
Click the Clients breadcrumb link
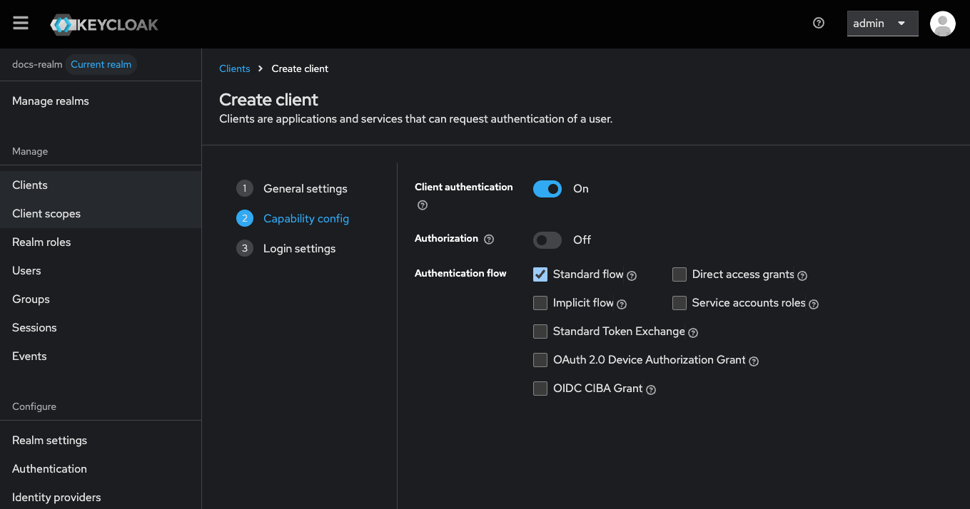235,68
